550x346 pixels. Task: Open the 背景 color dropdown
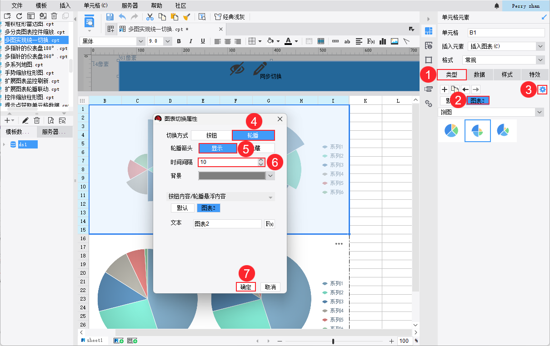tap(270, 175)
